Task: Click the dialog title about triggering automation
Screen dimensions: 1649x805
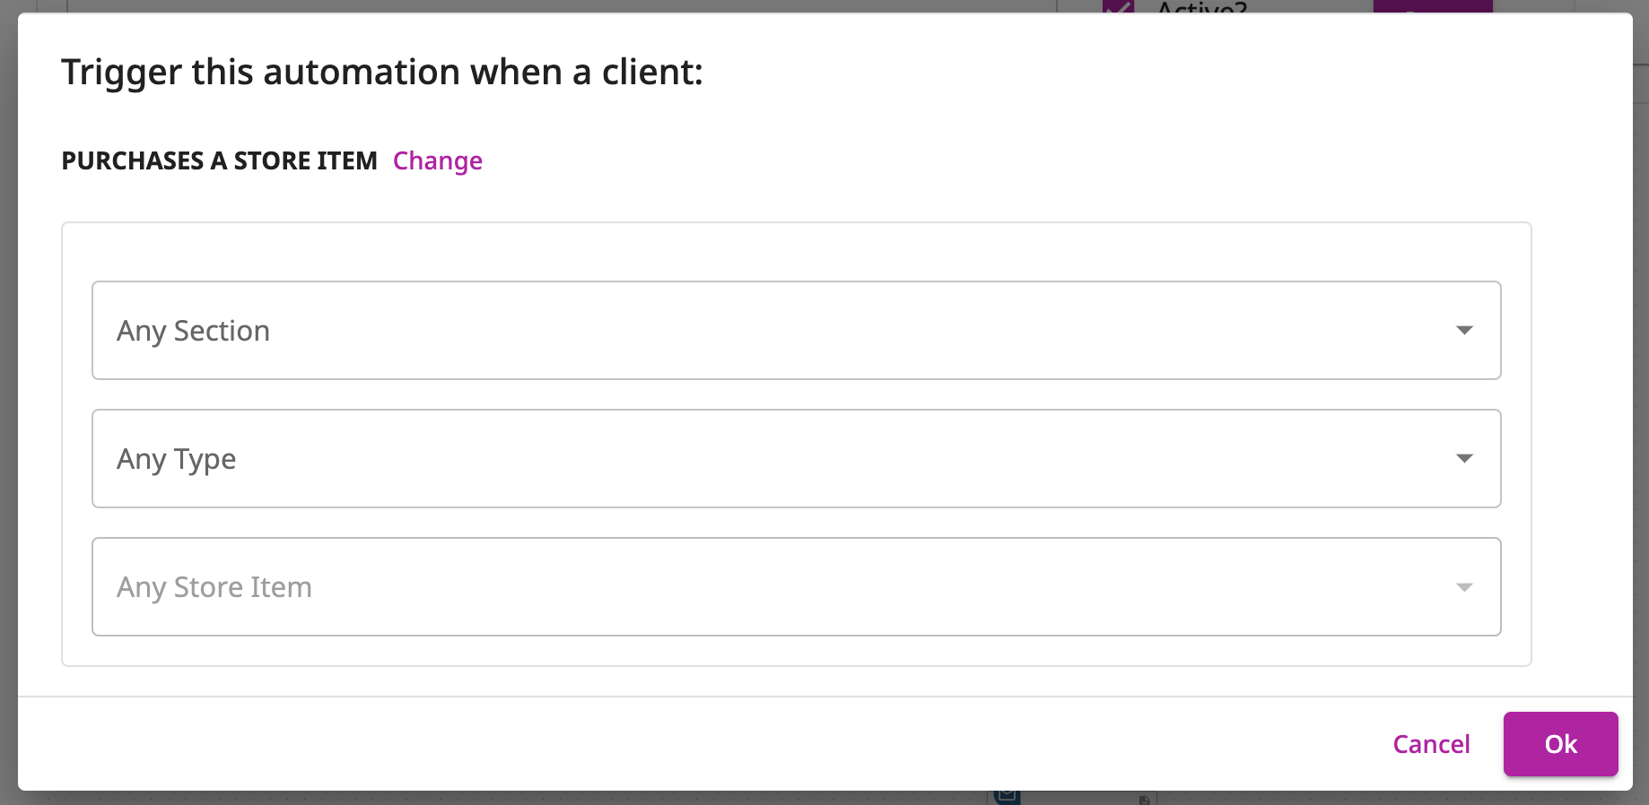Action: pos(381,72)
